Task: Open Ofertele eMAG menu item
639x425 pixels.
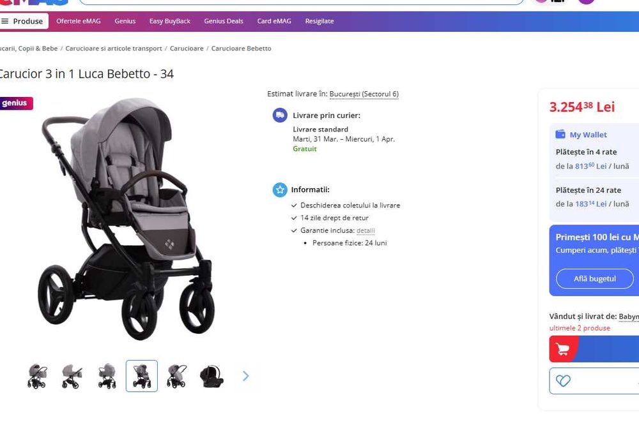Action: pyautogui.click(x=78, y=21)
